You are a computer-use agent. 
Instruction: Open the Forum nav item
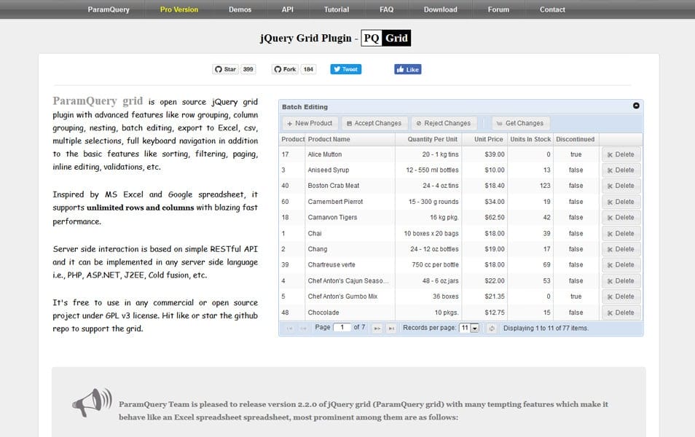498,9
